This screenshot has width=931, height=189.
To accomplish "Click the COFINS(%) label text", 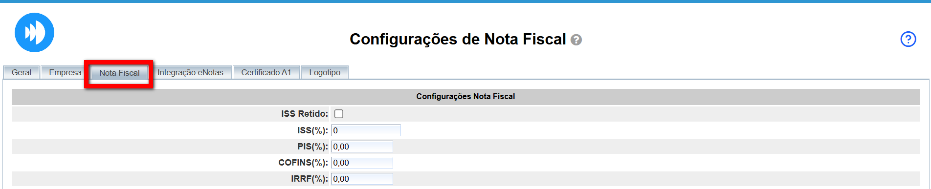I will (303, 163).
